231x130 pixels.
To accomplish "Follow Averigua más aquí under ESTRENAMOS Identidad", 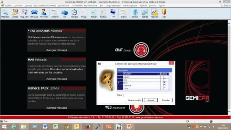I will coord(56,50).
